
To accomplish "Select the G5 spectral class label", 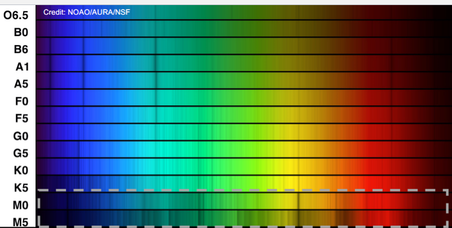I will coord(21,153).
